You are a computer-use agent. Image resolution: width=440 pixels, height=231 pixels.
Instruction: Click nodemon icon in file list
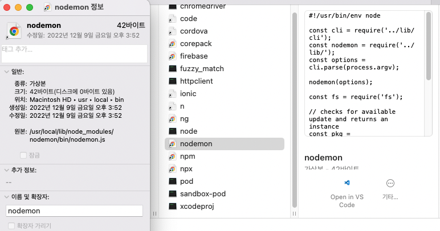click(172, 144)
